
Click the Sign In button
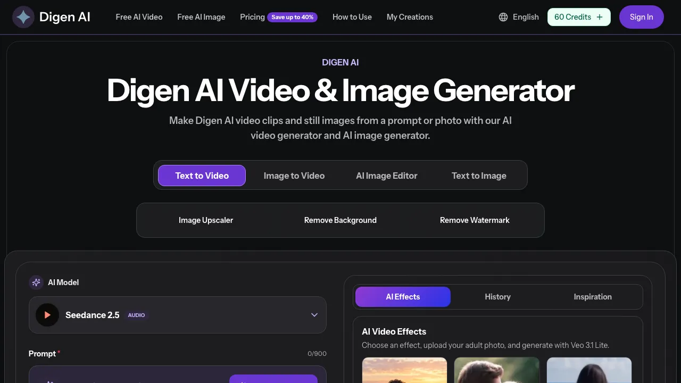pos(642,17)
